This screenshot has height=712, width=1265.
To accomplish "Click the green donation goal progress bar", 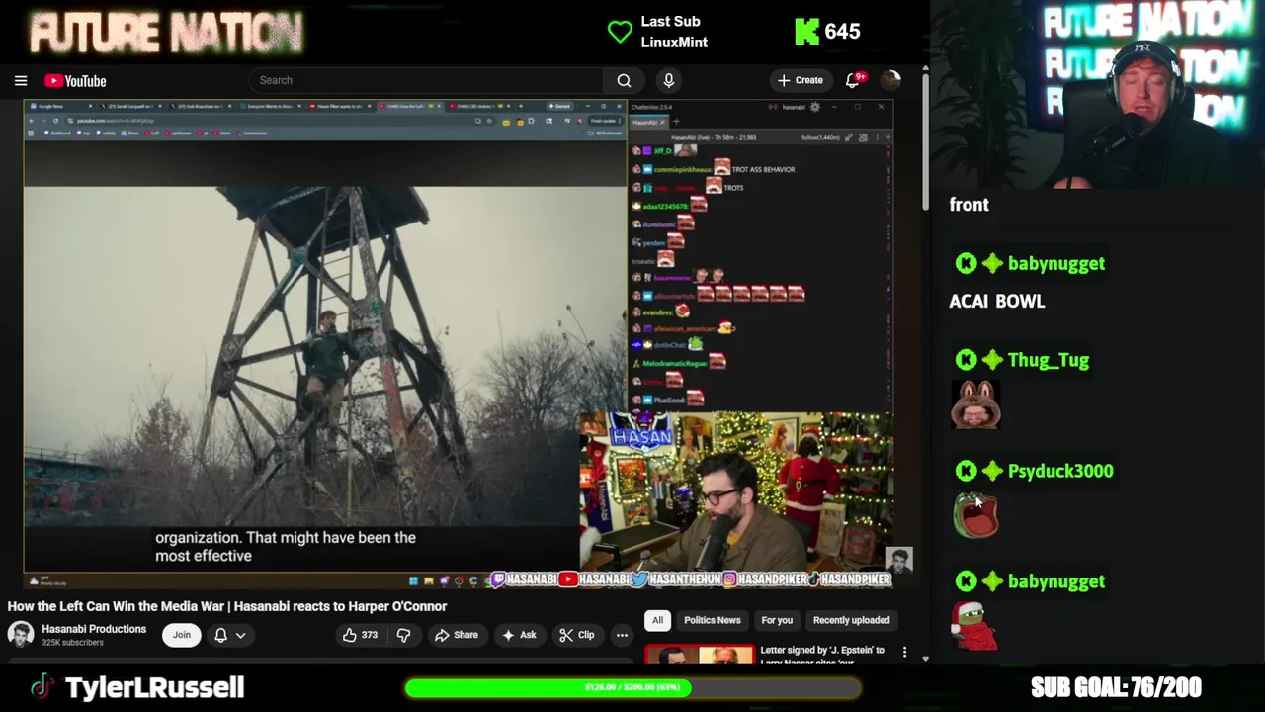I will pos(632,687).
